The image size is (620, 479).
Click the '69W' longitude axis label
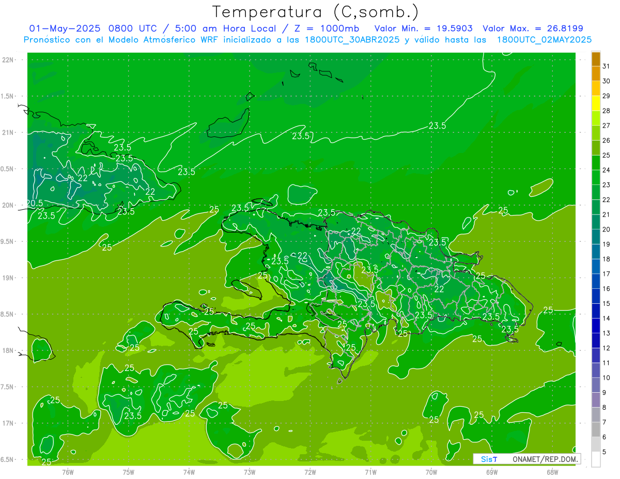coord(492,472)
